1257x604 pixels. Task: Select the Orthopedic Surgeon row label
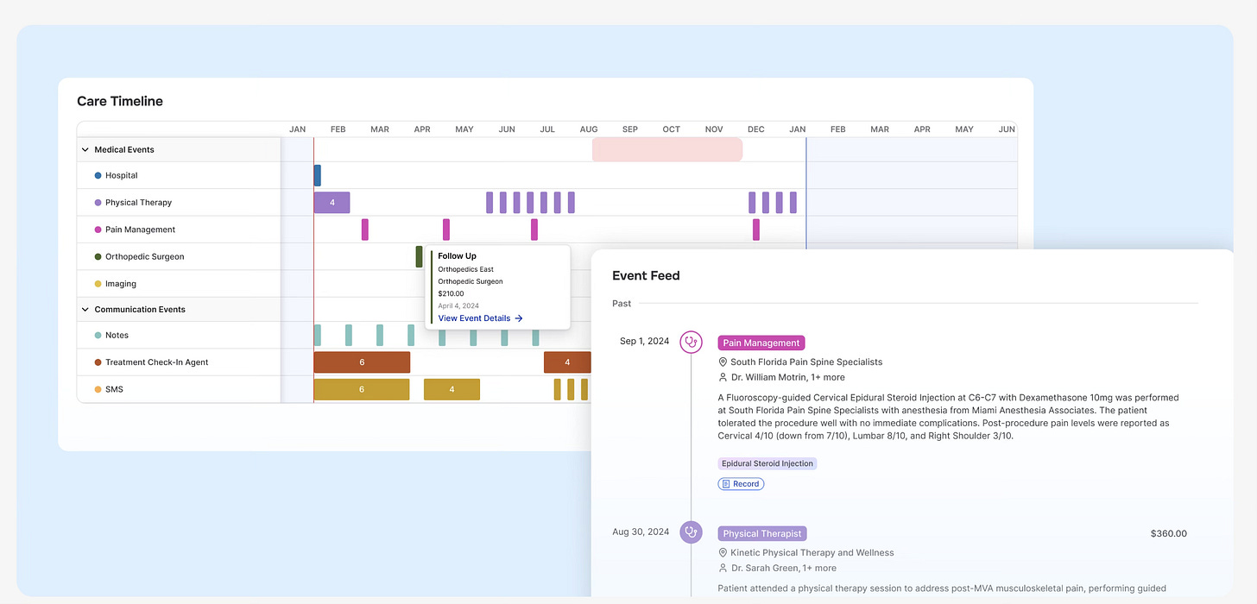pos(145,256)
